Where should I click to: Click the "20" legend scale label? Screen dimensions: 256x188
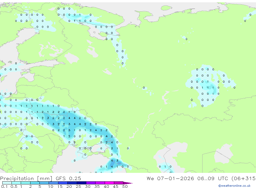tap(69, 186)
